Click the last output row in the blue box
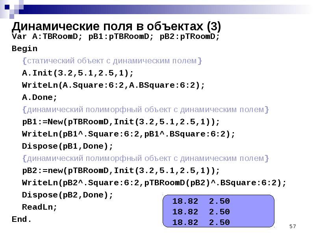 point(201,222)
